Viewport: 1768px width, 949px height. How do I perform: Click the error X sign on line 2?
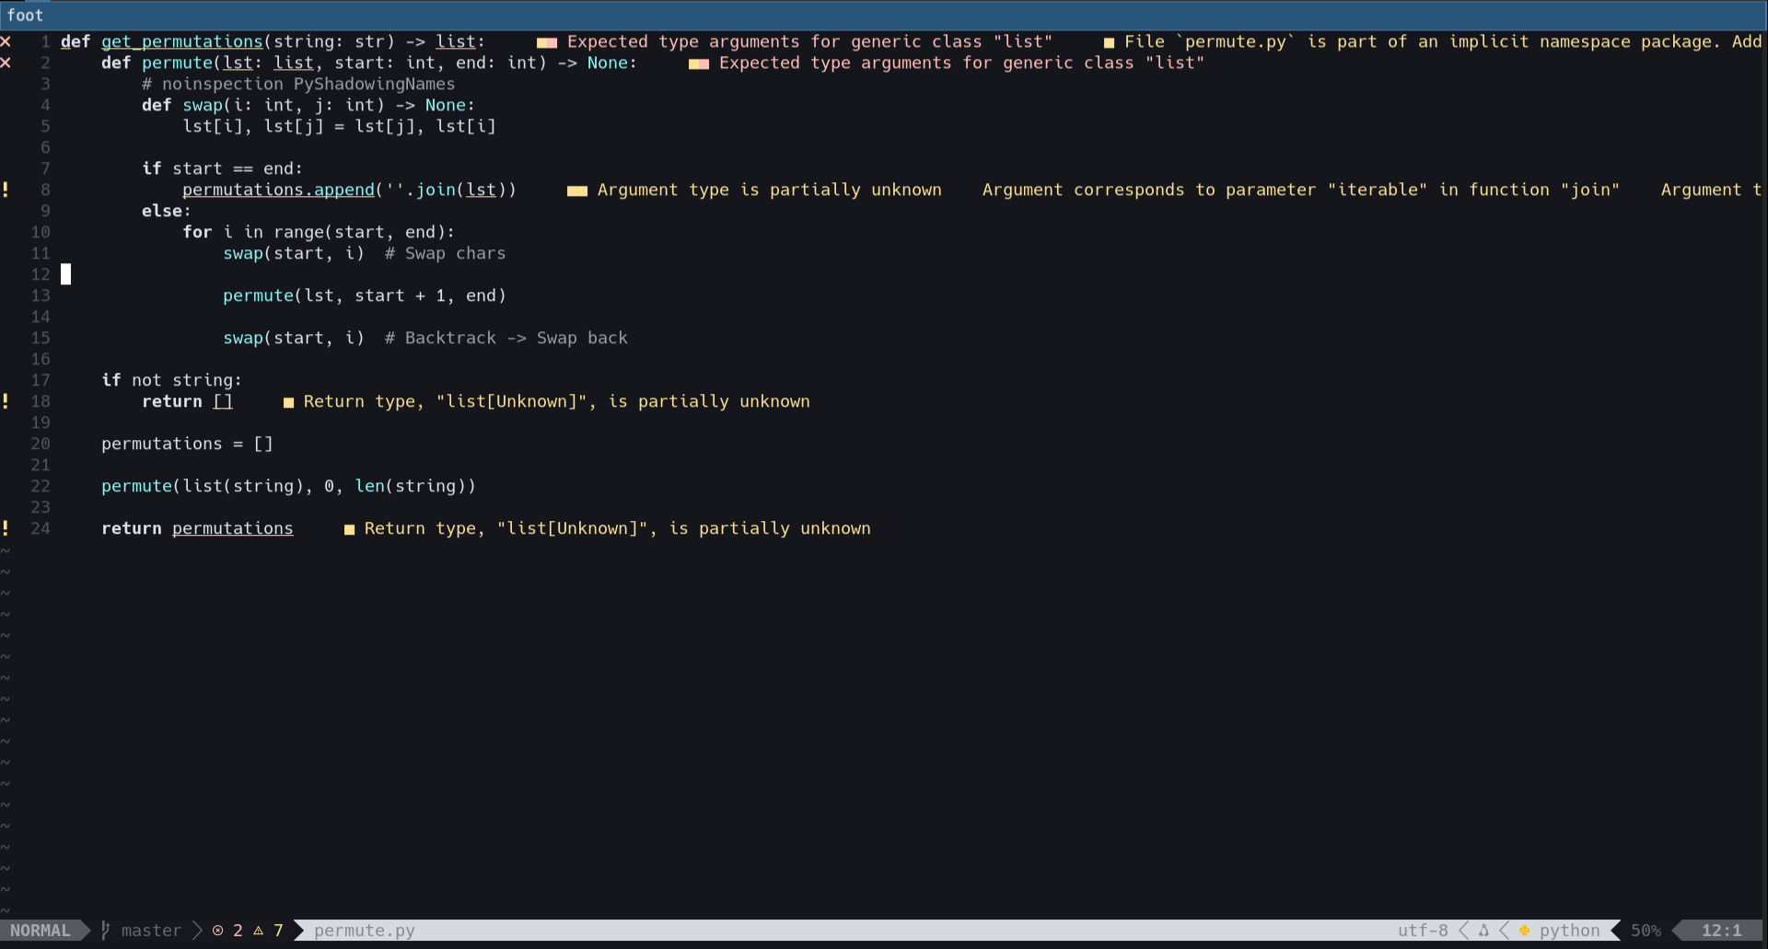click(6, 63)
